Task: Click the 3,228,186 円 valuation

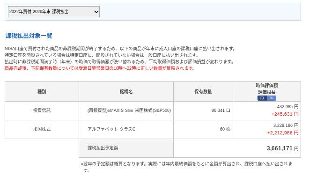Action: pos(286,125)
